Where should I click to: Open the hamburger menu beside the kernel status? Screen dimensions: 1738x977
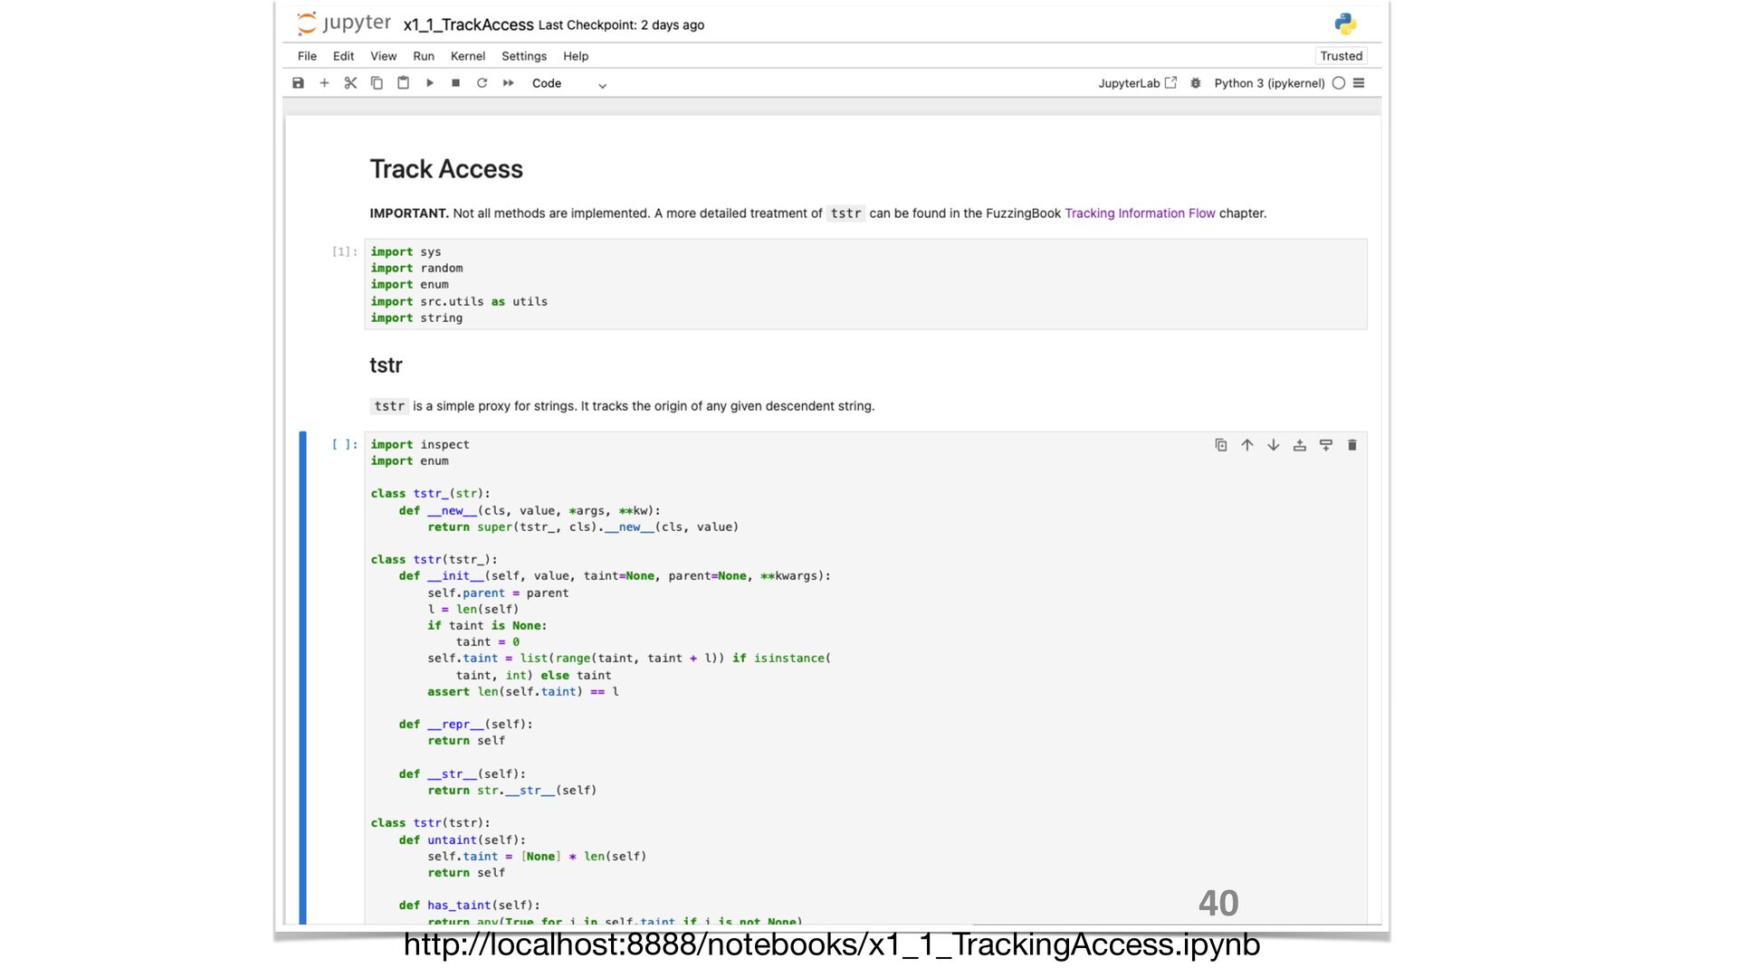tap(1359, 83)
